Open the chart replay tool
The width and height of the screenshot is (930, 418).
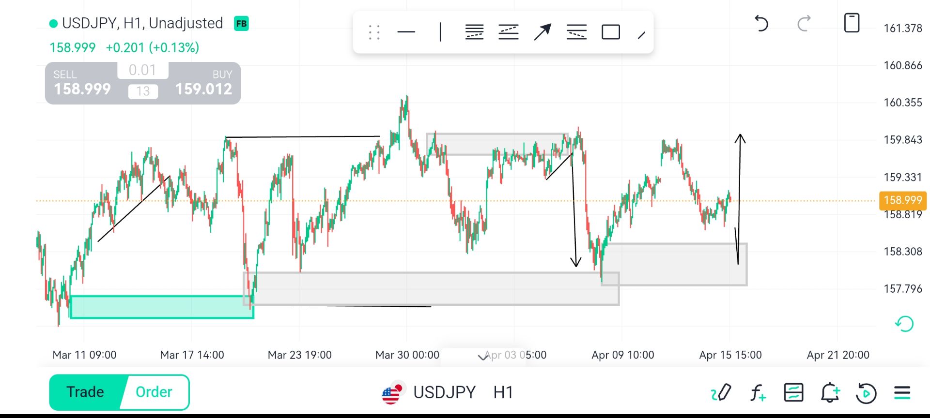[866, 392]
